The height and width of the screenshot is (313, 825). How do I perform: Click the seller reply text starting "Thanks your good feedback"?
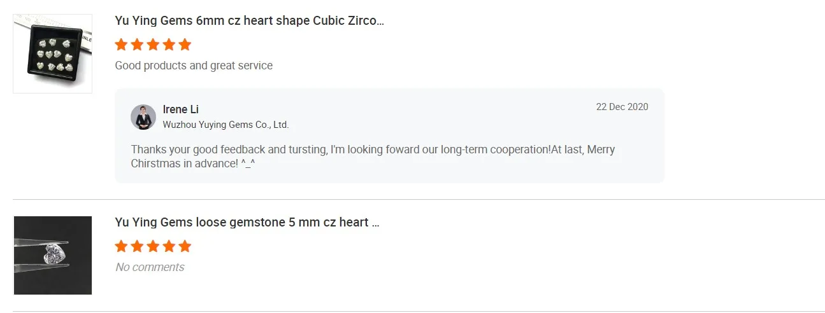[373, 156]
